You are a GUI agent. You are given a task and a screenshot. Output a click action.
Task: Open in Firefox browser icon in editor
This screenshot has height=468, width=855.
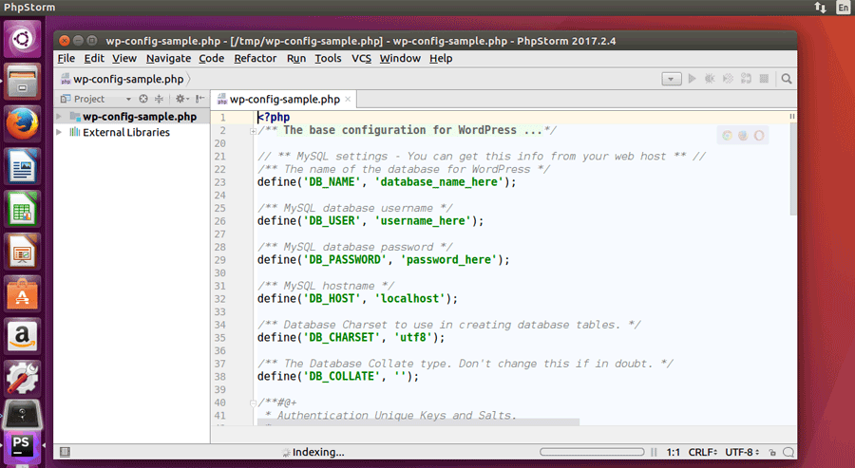tap(743, 135)
